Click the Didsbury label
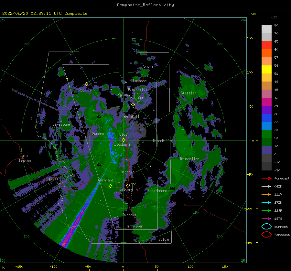The width and height of the screenshot is (291, 271). [x=122, y=144]
